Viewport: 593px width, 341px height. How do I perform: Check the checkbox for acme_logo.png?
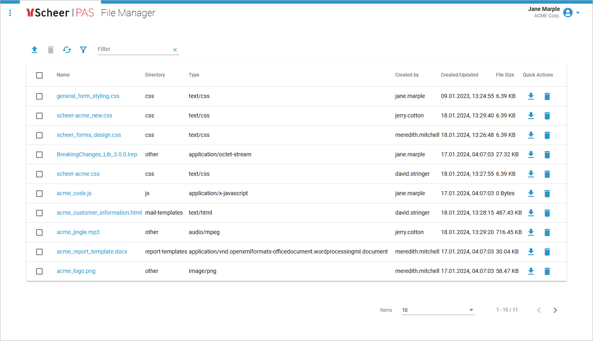(39, 271)
